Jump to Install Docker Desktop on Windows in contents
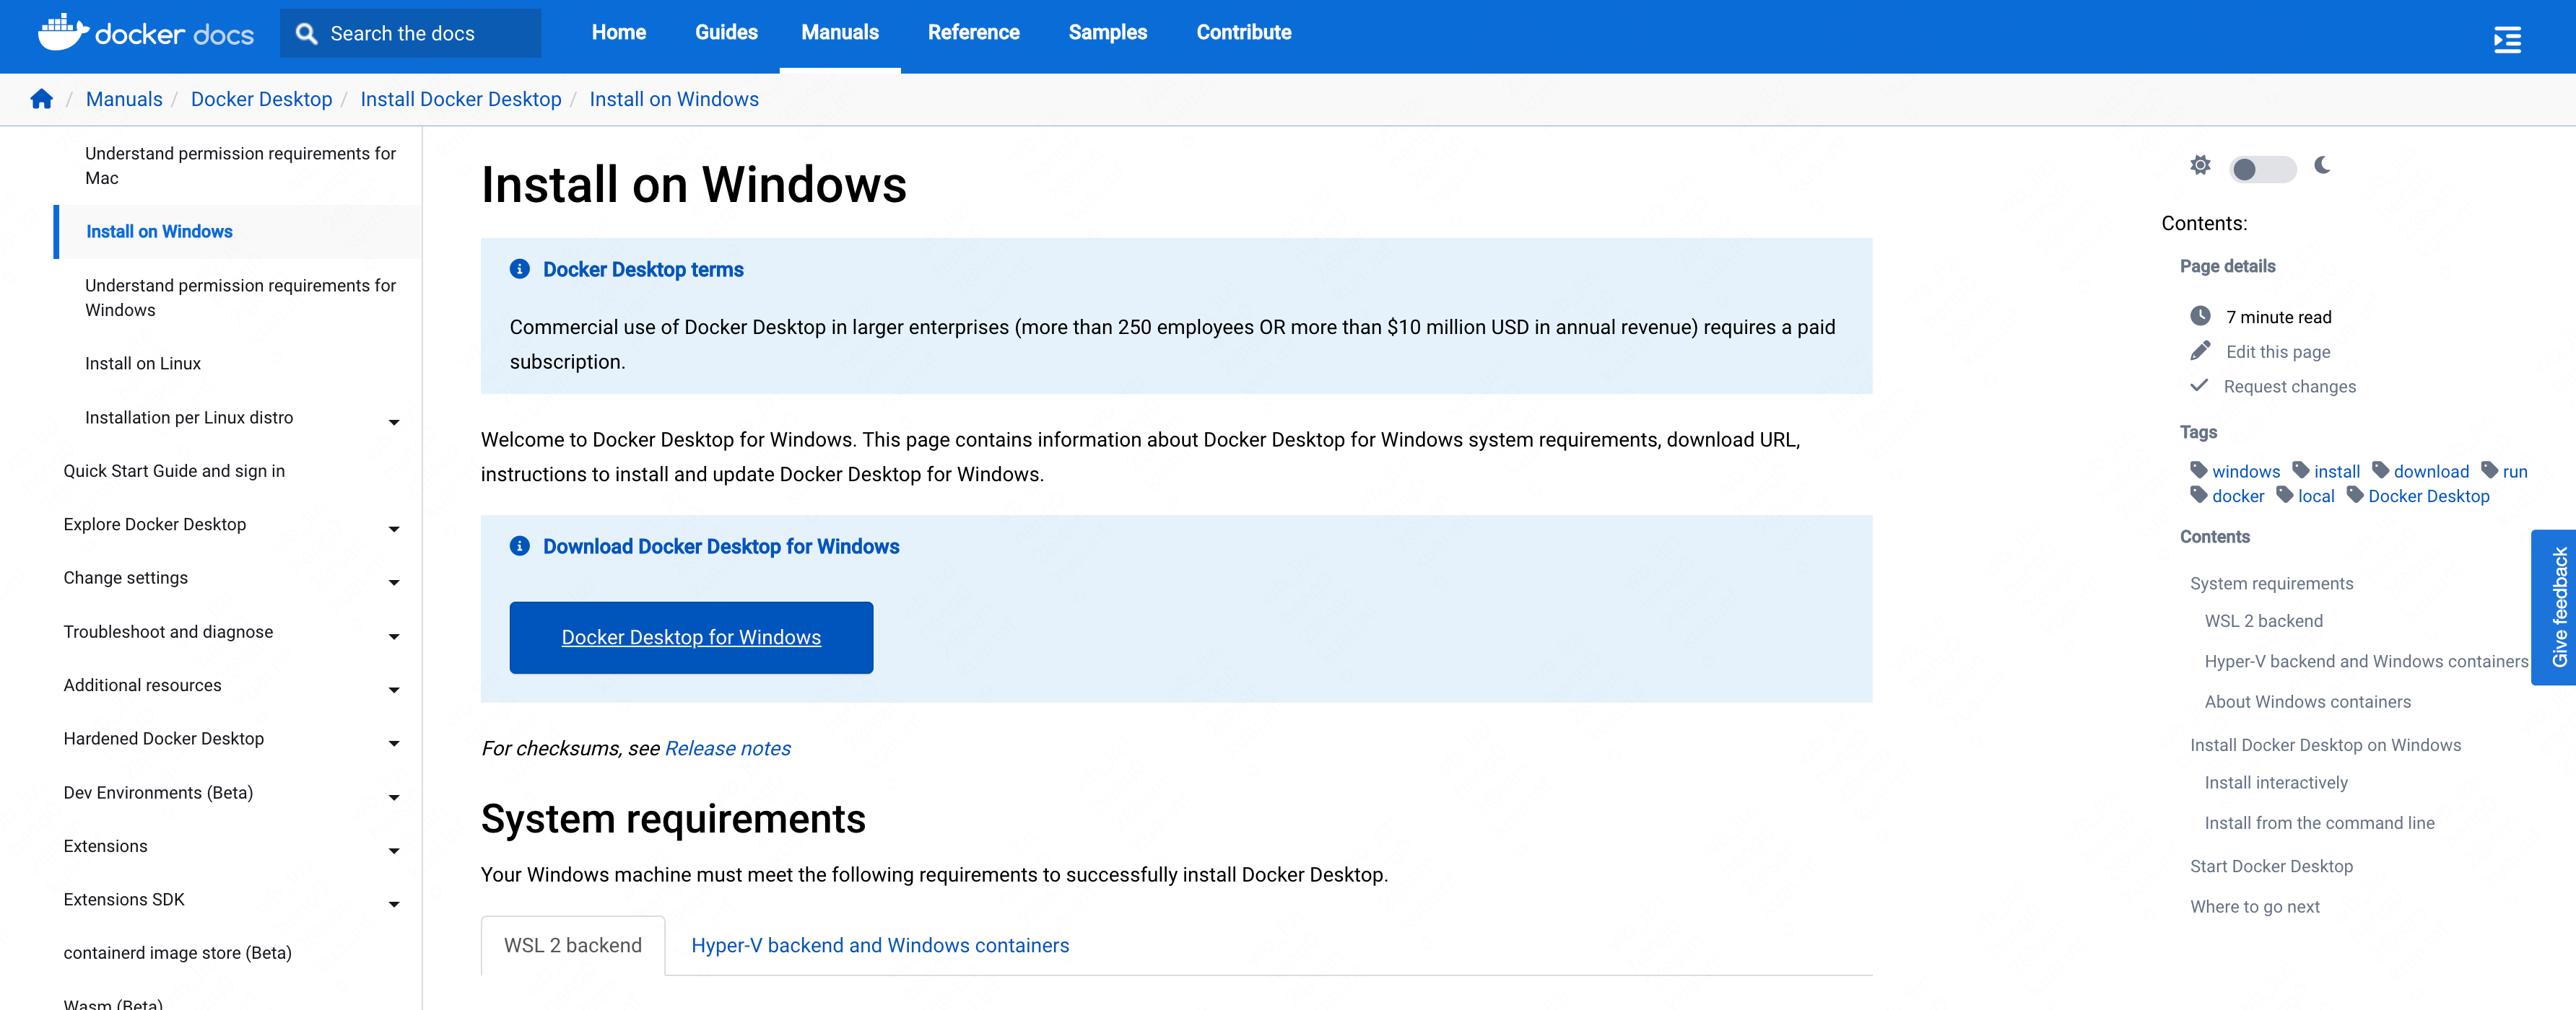 point(2325,745)
